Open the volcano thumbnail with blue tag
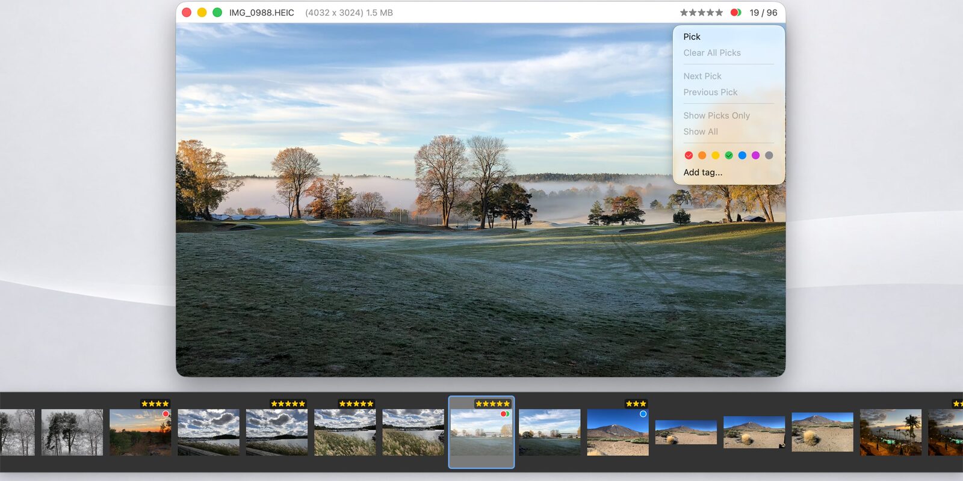Image resolution: width=963 pixels, height=481 pixels. coord(618,432)
